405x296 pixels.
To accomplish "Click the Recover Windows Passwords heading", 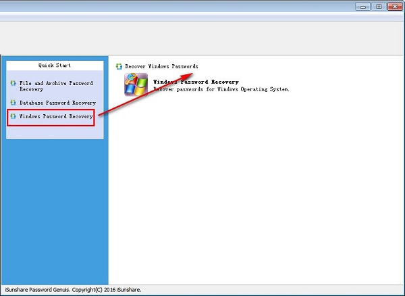I will (161, 66).
